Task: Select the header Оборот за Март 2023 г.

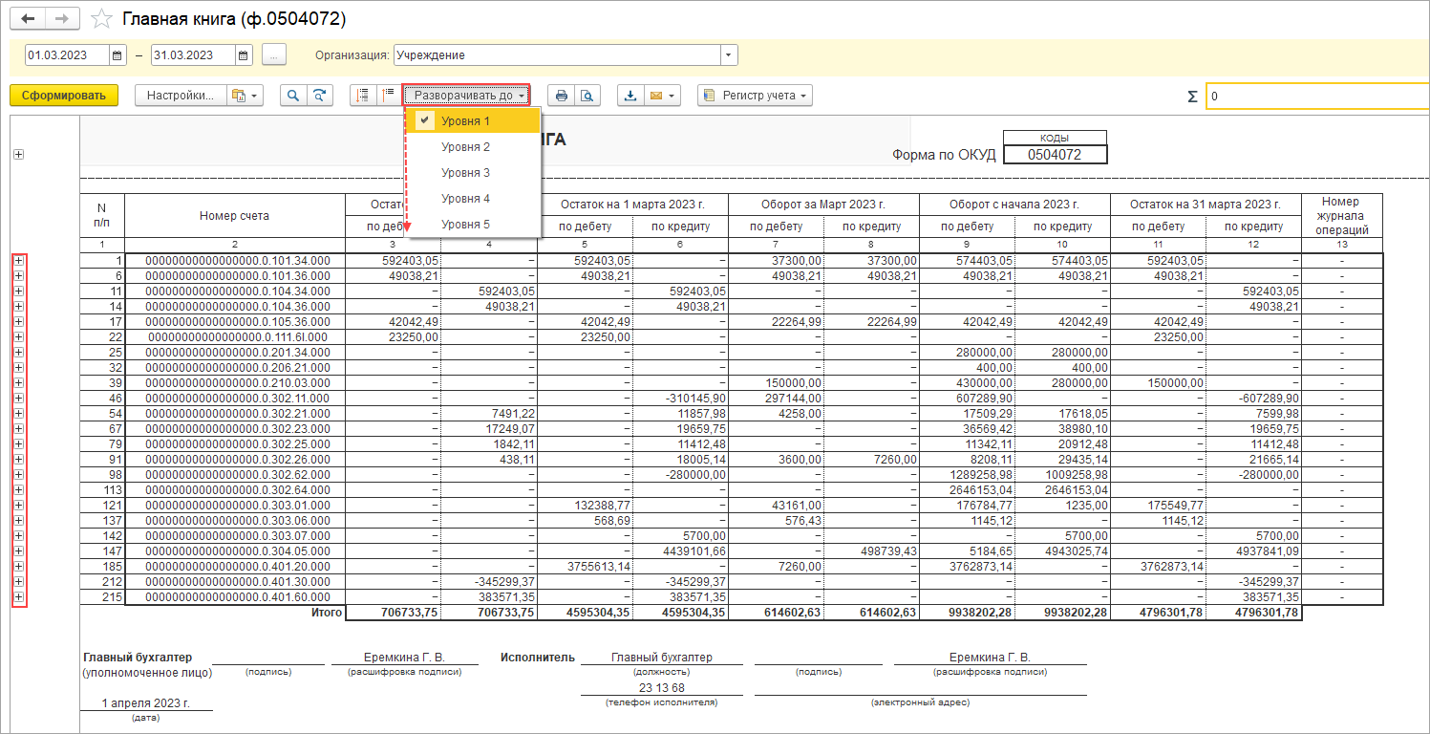Action: click(x=823, y=204)
